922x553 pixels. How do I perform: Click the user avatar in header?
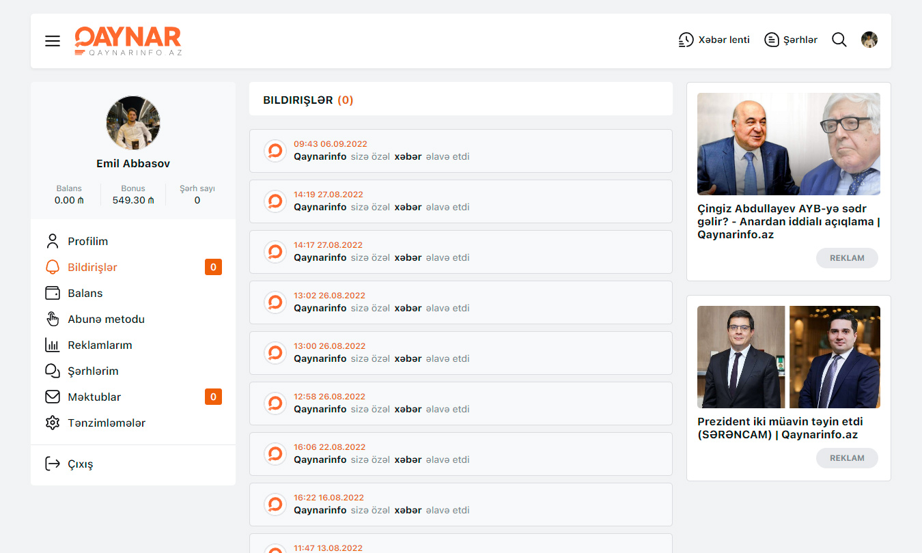(x=869, y=40)
